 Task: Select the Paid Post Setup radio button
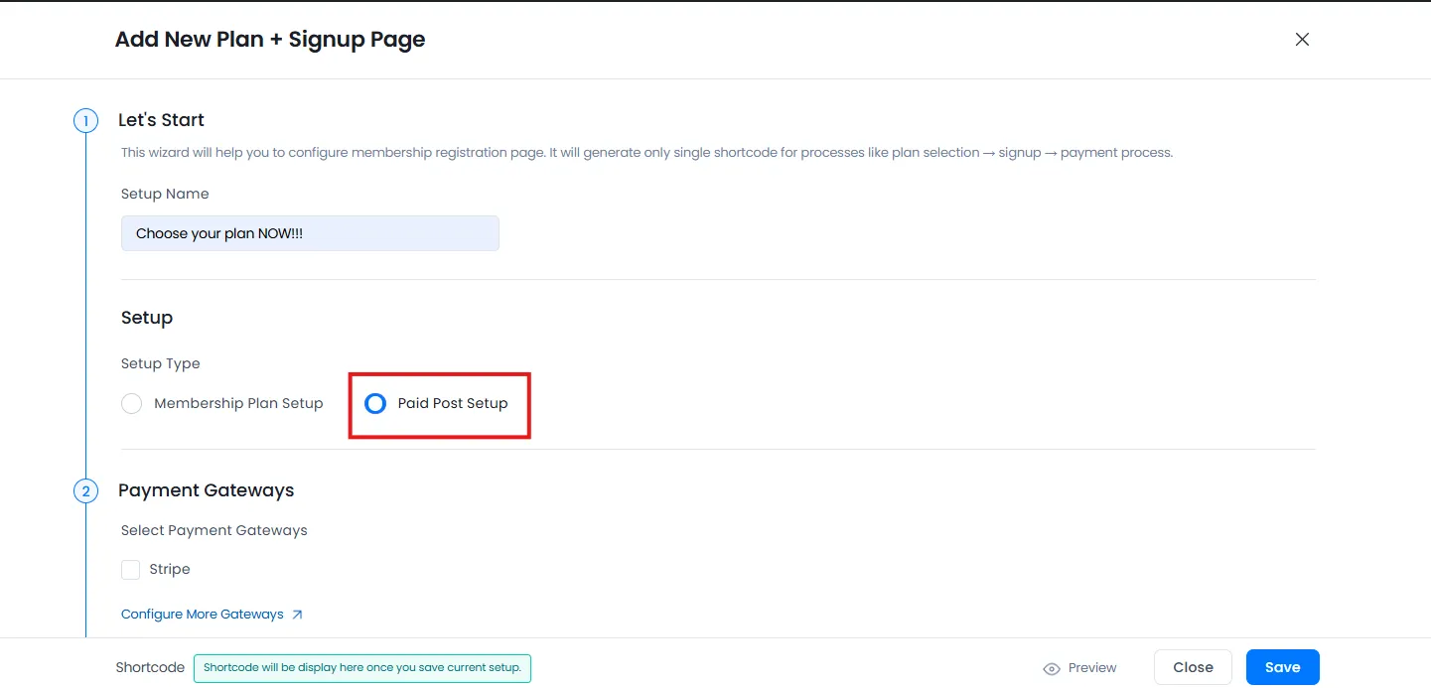point(374,403)
